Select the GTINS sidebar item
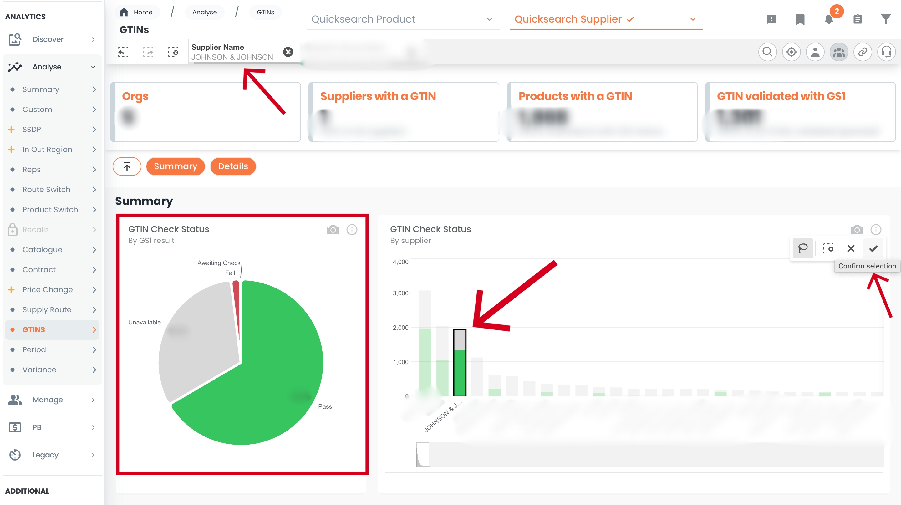 (52, 330)
